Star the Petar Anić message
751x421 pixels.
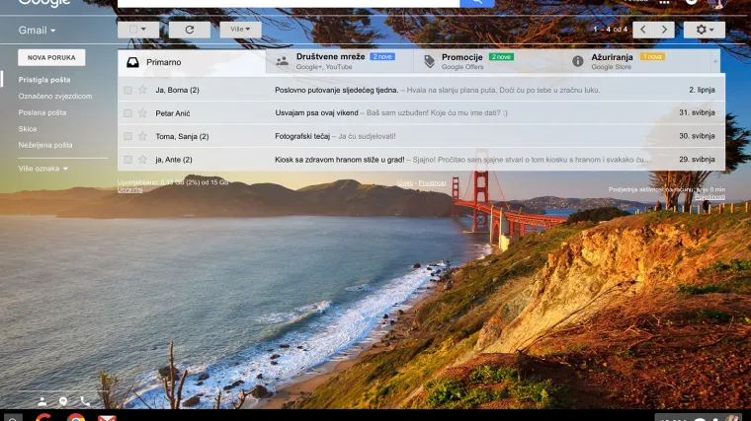coord(142,112)
